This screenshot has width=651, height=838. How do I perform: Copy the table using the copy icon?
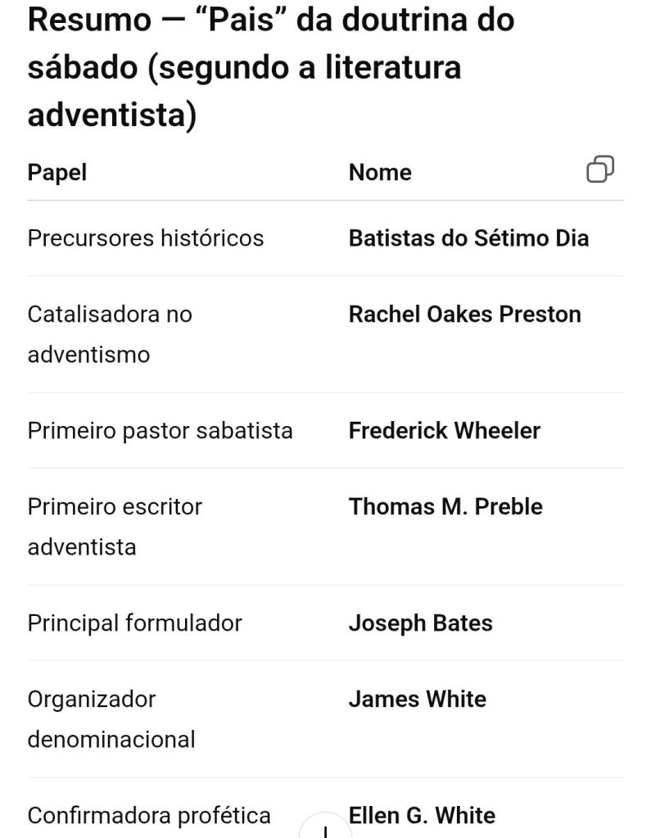click(x=600, y=169)
